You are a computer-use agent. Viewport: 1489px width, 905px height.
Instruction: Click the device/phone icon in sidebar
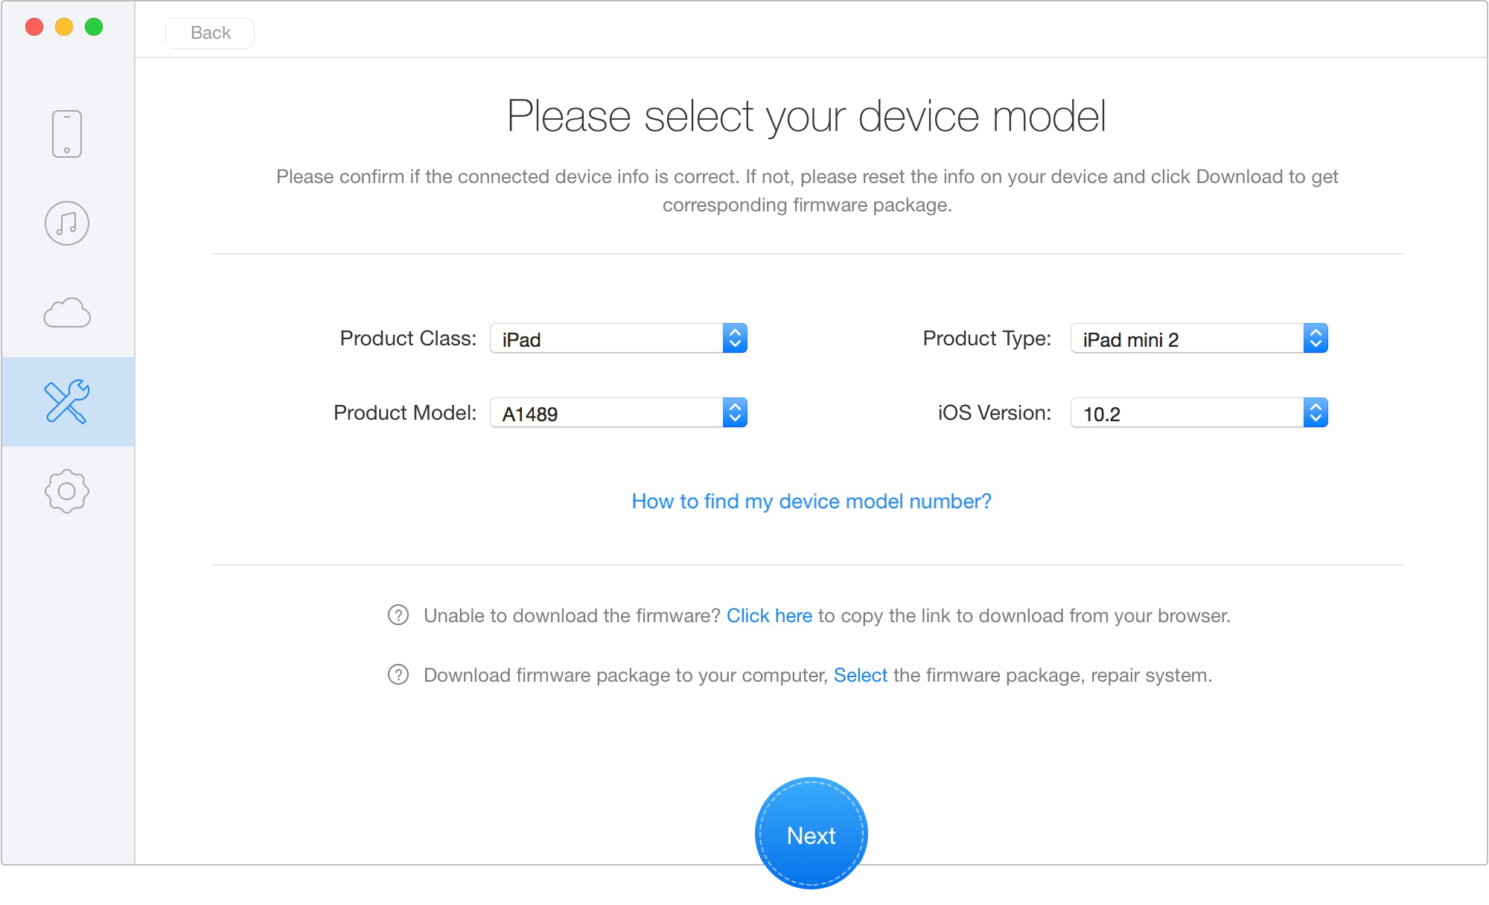coord(67,132)
